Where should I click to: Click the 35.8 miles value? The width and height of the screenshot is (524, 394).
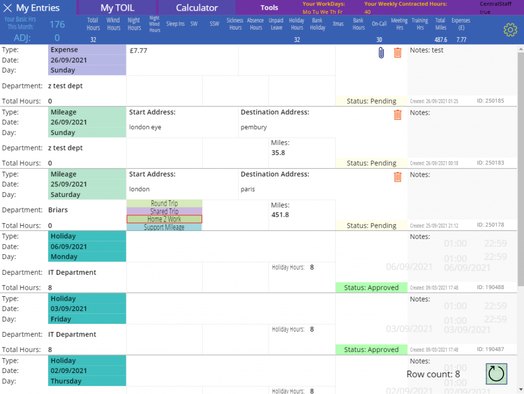click(x=278, y=152)
